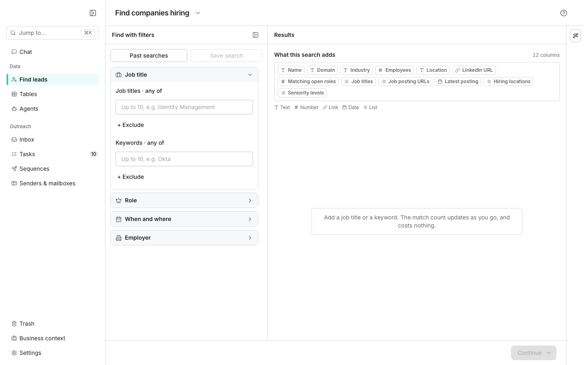The height and width of the screenshot is (365, 584).
Task: Open the Inbox
Action: pyautogui.click(x=53, y=140)
